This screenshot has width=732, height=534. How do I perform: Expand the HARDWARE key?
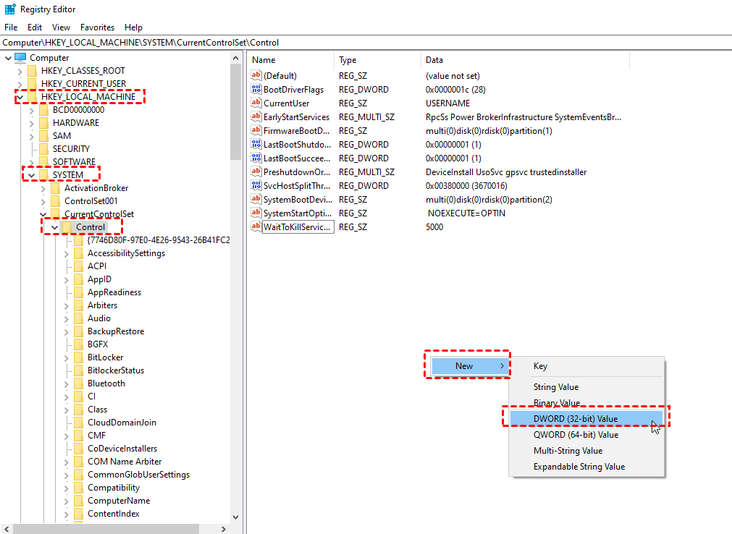(x=31, y=124)
